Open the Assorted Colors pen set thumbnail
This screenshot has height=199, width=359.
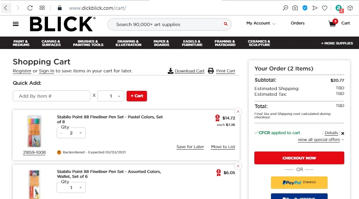tap(34, 184)
